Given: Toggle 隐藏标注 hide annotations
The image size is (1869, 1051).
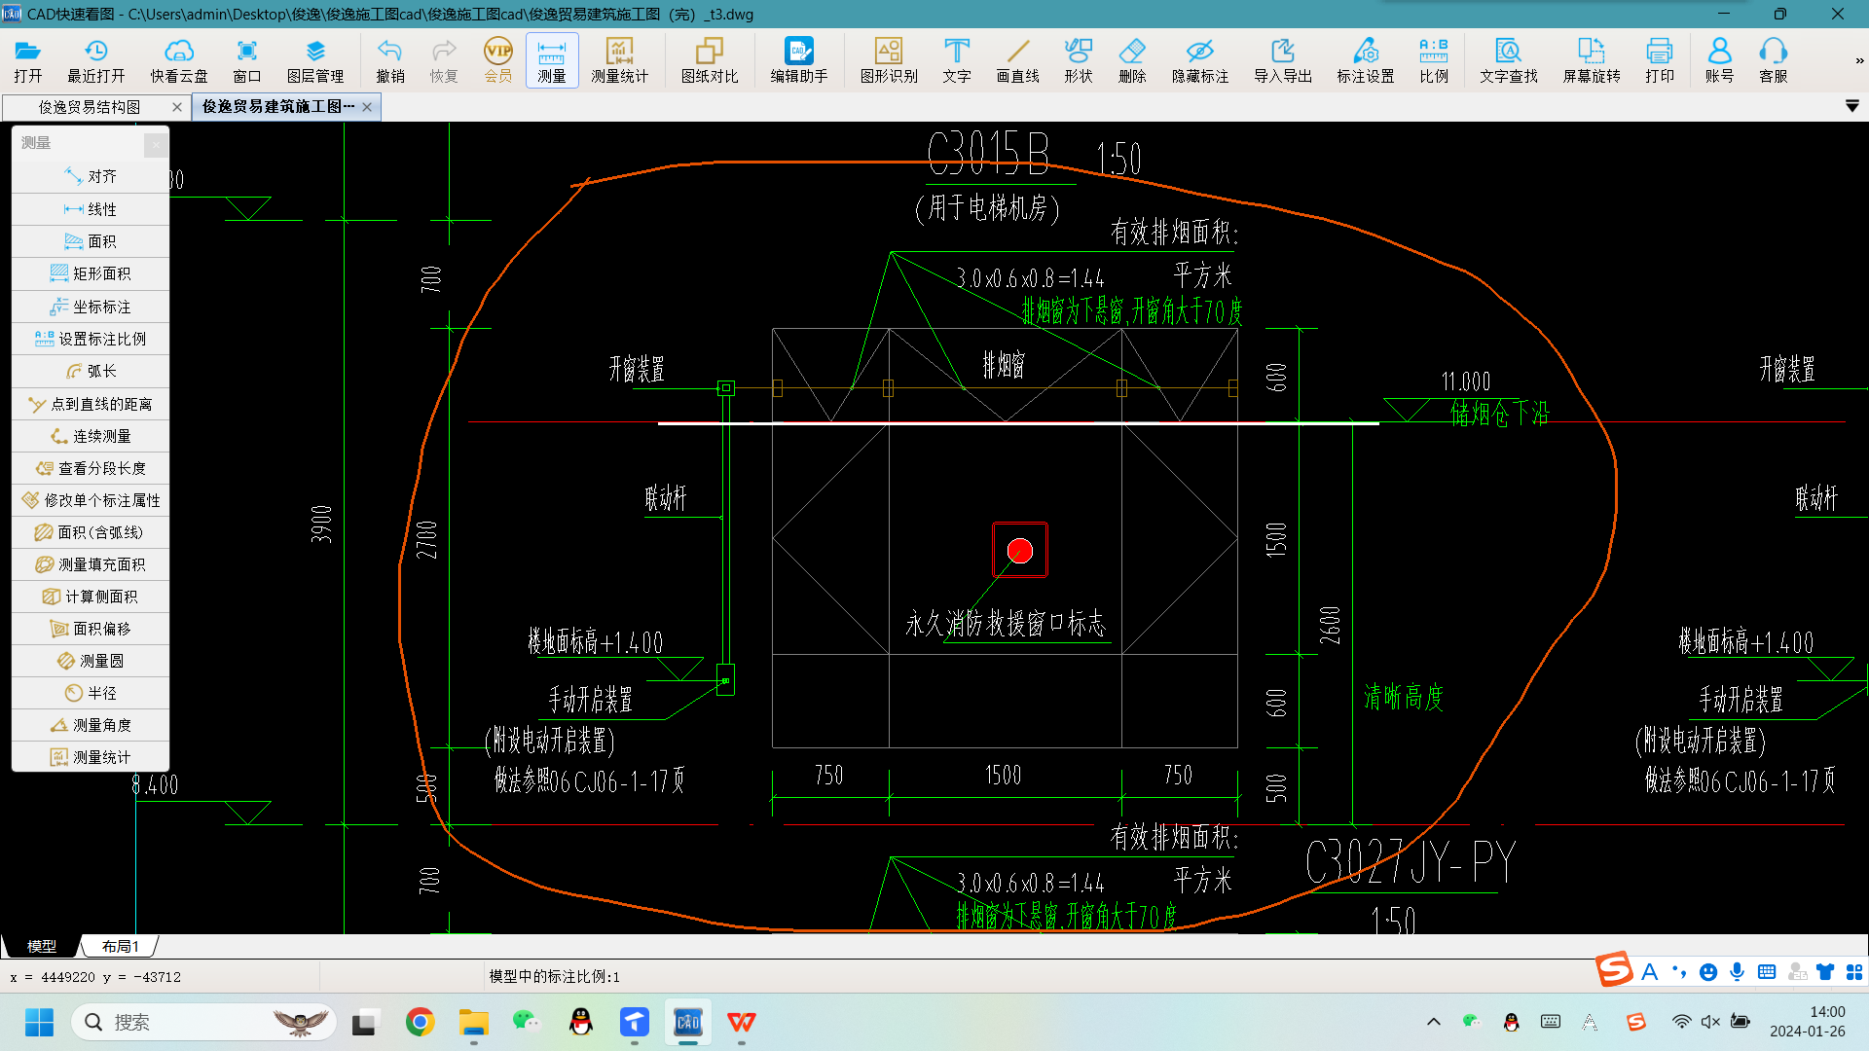Looking at the screenshot, I should 1200,60.
